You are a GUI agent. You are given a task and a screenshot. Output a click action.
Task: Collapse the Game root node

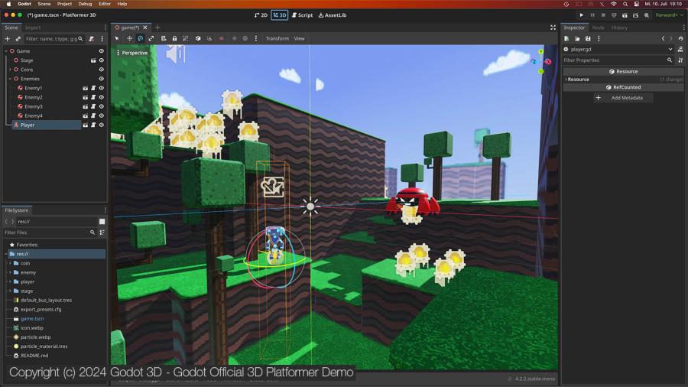6,51
